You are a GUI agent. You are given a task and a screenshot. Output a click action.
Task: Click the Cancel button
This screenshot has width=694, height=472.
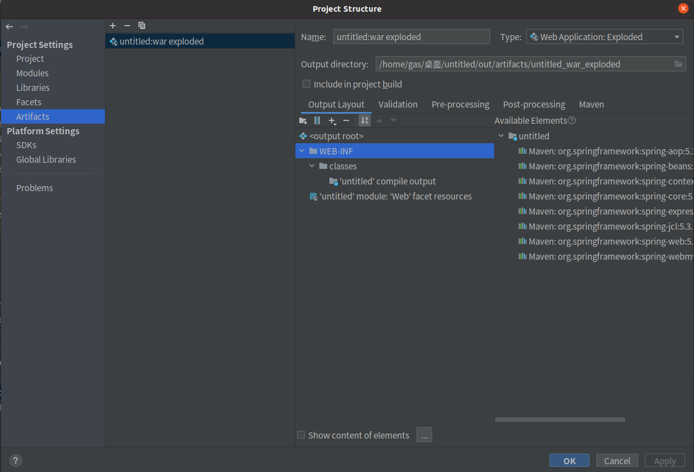click(x=617, y=460)
